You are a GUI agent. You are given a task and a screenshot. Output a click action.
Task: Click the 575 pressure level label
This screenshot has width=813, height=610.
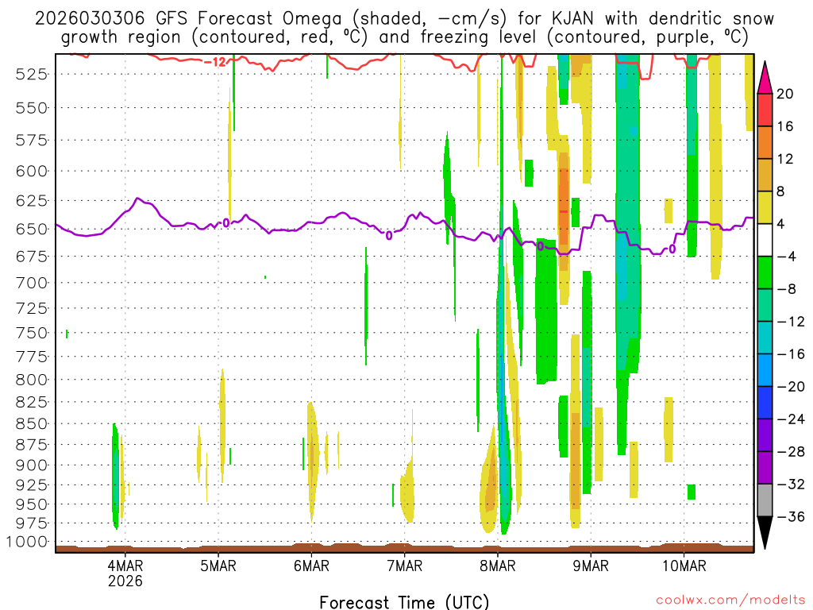(x=31, y=140)
